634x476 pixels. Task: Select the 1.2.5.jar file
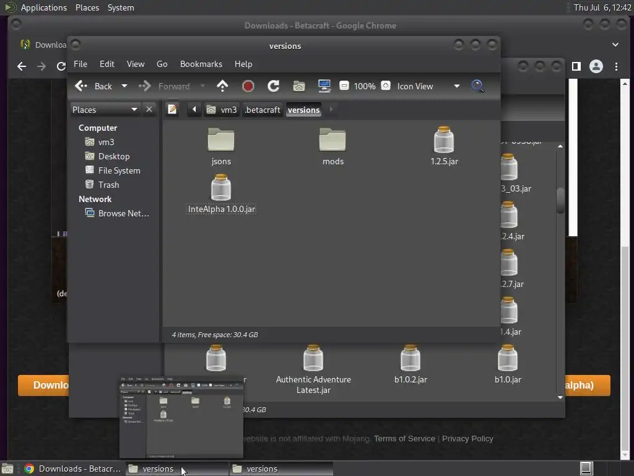click(444, 146)
